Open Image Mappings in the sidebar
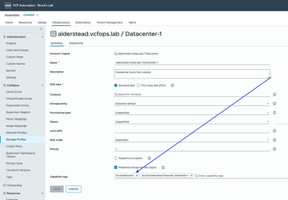The width and height of the screenshot is (288, 200). (16, 126)
